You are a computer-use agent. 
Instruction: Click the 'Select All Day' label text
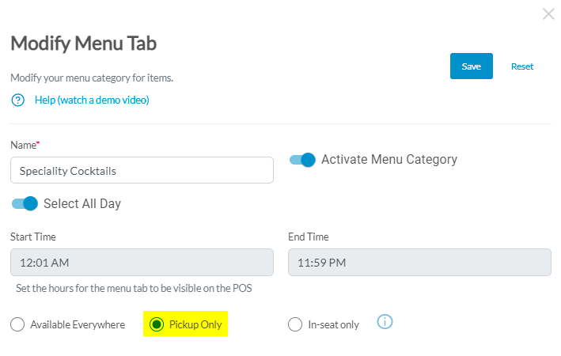[82, 204]
